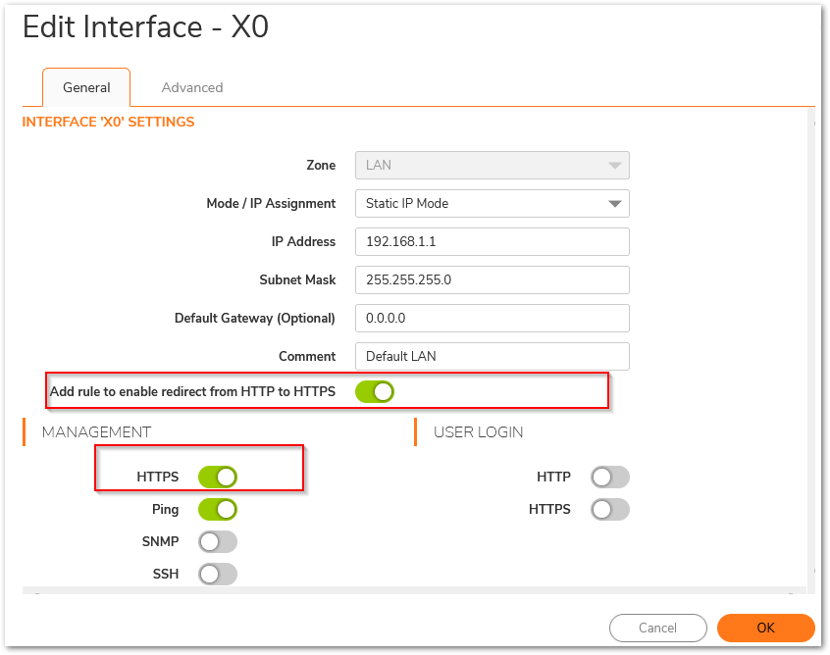830x655 pixels.
Task: Select the Static IP Mode combo box
Action: 493,204
